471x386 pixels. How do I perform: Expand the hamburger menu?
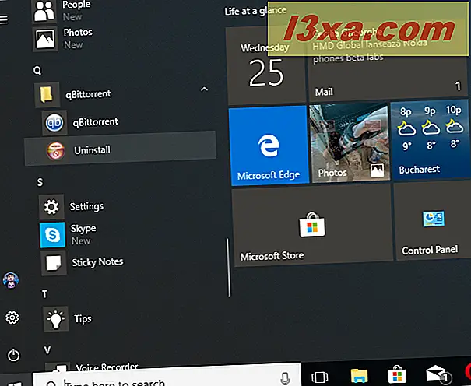tap(4, 20)
